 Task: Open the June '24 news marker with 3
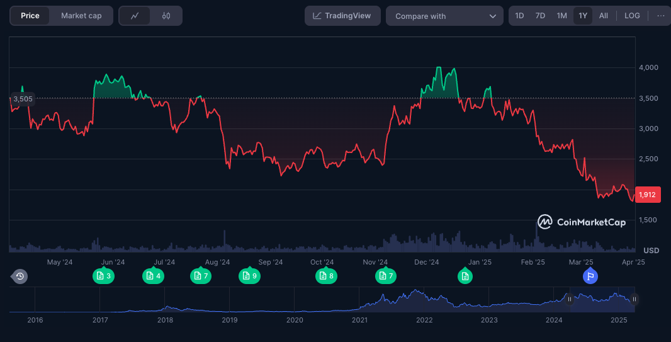(x=104, y=276)
